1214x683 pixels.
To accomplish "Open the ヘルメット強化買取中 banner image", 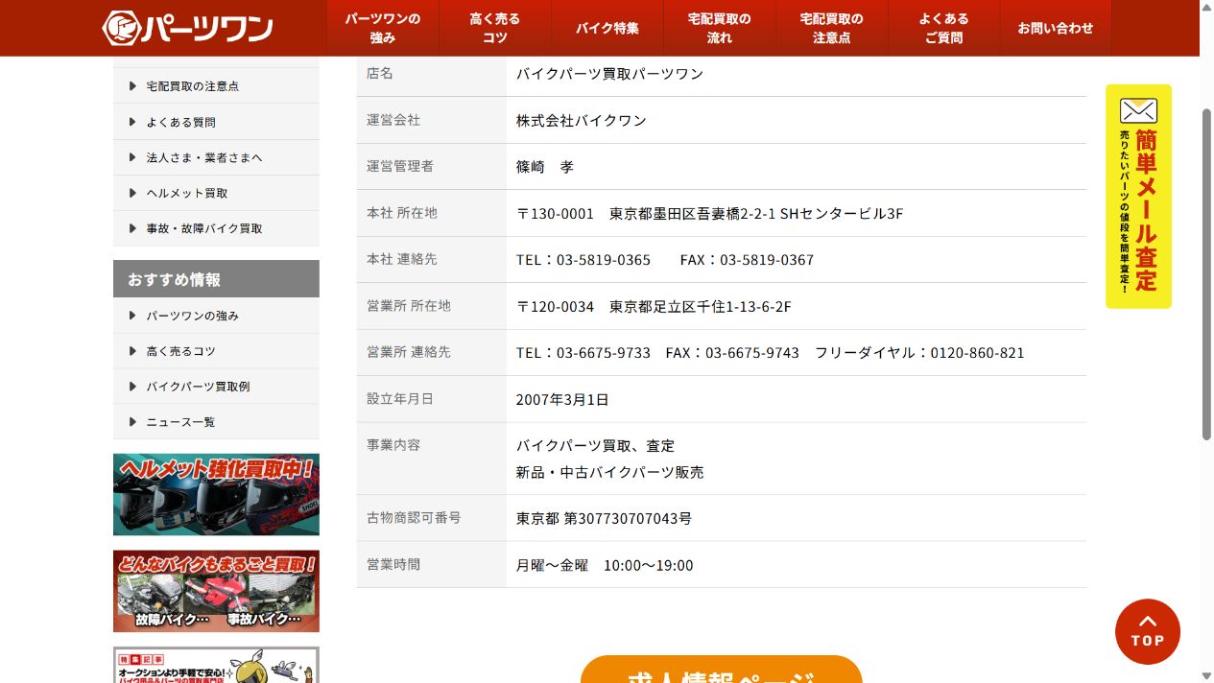I will click(216, 494).
